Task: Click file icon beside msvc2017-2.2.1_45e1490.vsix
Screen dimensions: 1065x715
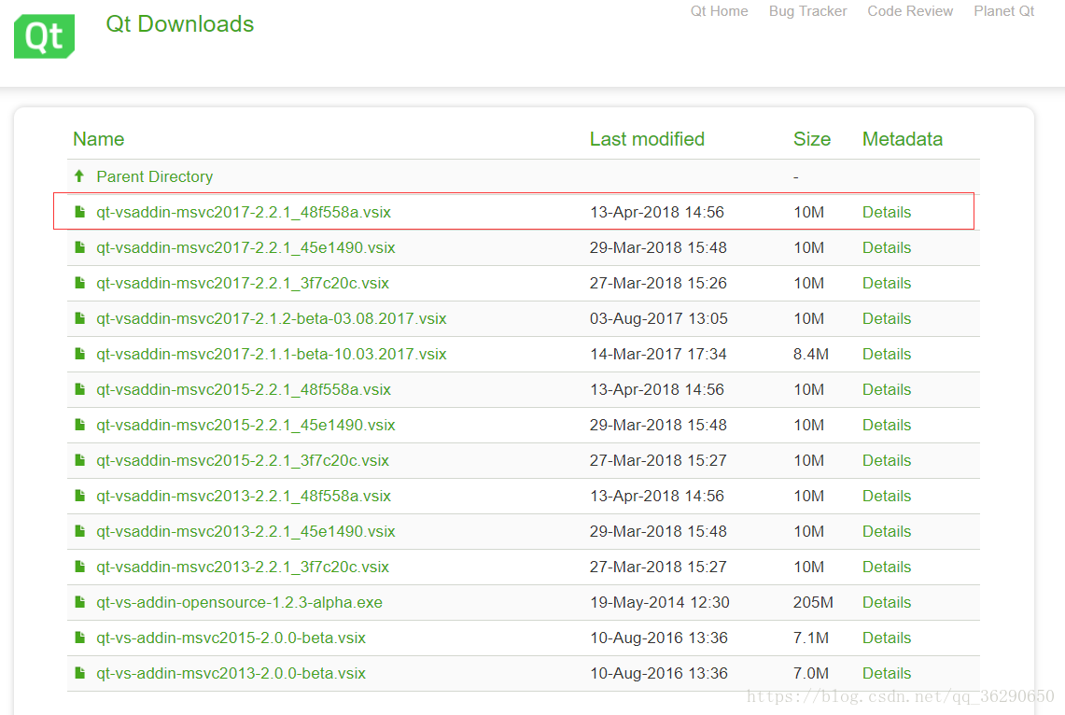Action: pos(80,247)
